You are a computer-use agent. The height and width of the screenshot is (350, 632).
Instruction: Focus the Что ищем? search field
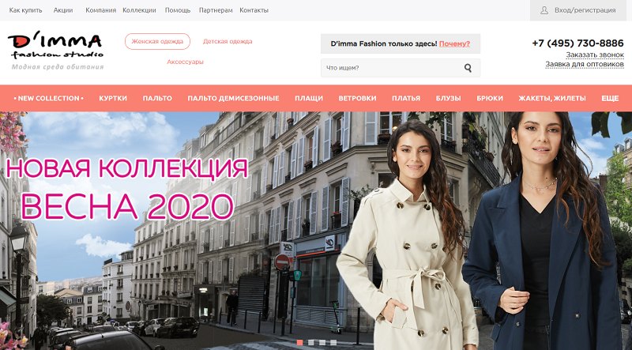(401, 68)
